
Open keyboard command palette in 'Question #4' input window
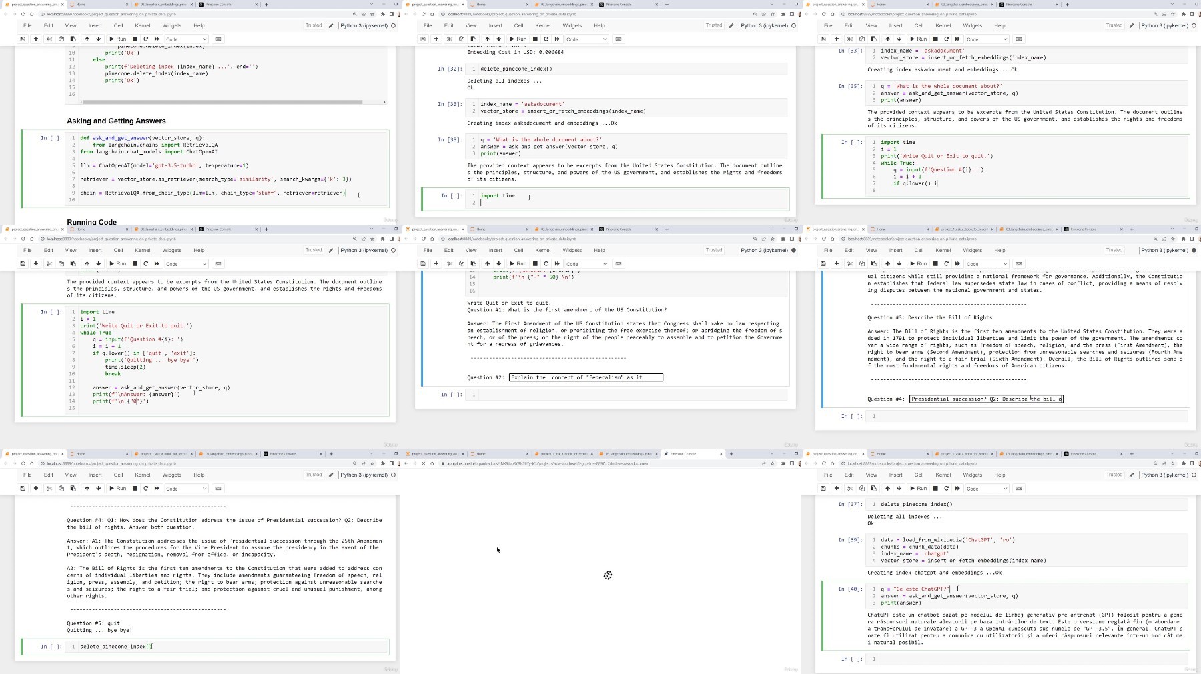1019,263
